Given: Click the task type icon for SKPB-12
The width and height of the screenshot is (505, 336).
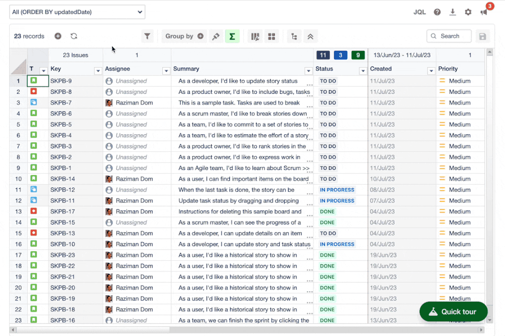Looking at the screenshot, I should pyautogui.click(x=33, y=189).
